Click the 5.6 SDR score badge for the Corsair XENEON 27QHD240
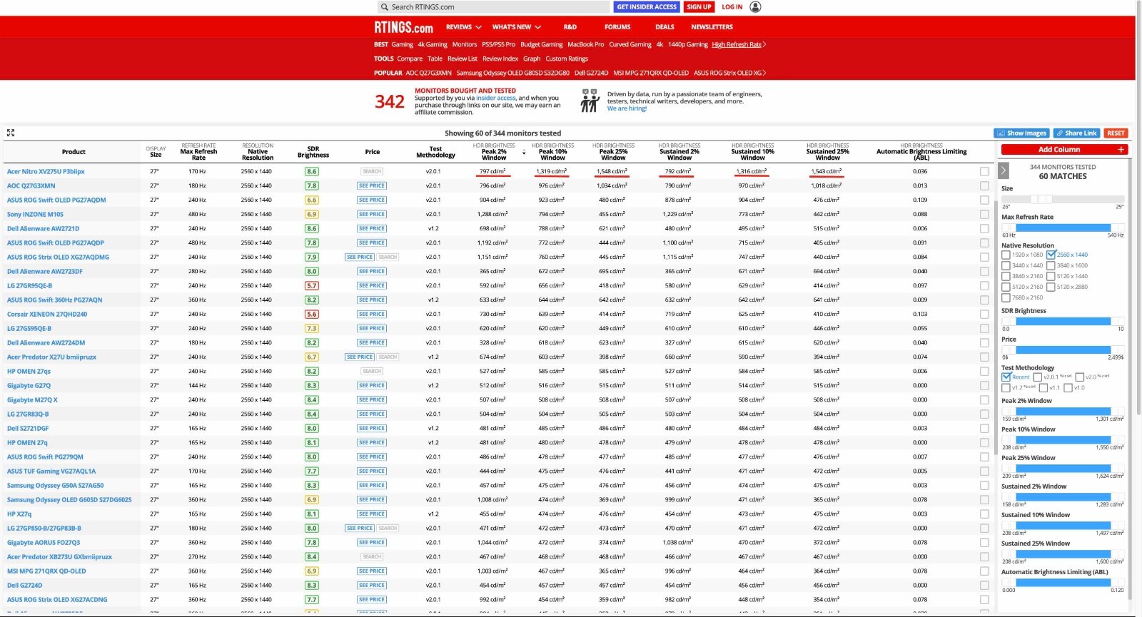The height and width of the screenshot is (617, 1142). coord(312,314)
